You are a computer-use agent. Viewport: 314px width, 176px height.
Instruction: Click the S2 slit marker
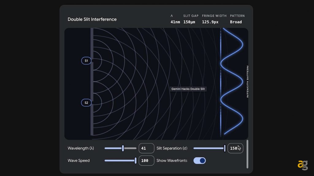pyautogui.click(x=86, y=103)
